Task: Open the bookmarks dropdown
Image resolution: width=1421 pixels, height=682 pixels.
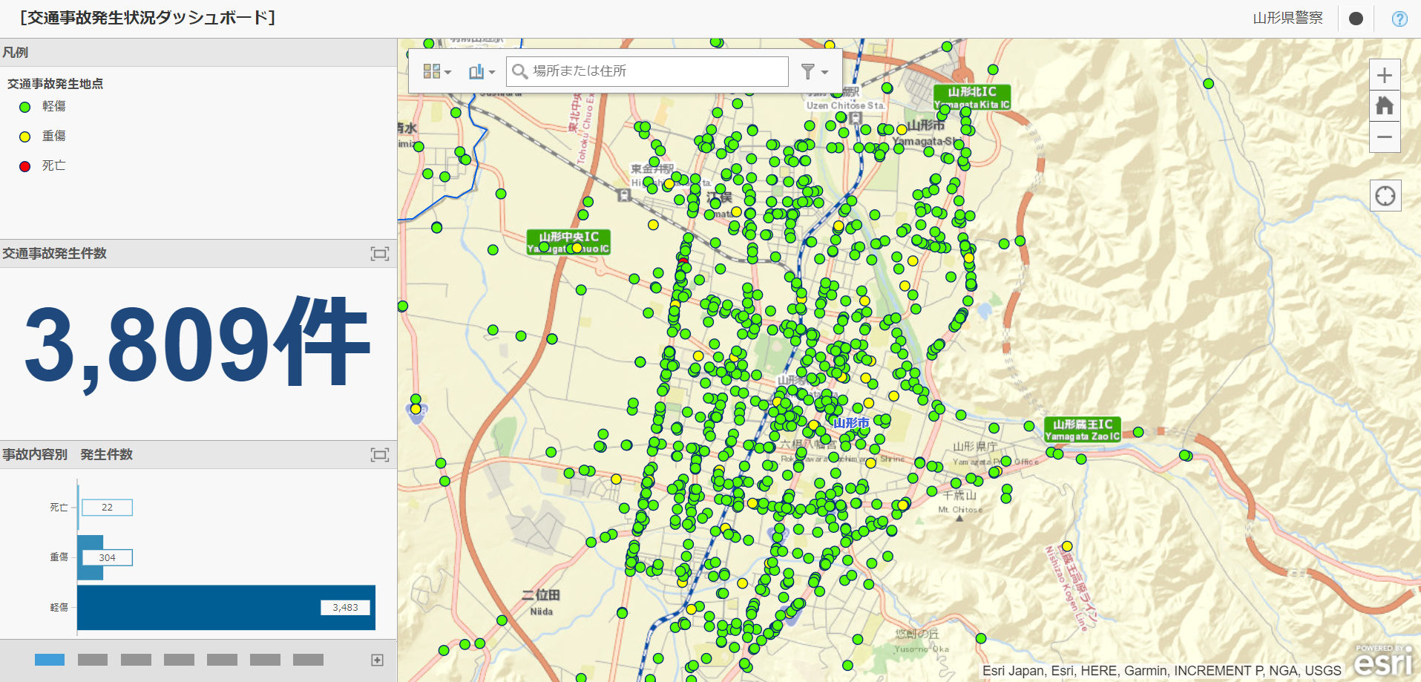Action: click(x=482, y=71)
